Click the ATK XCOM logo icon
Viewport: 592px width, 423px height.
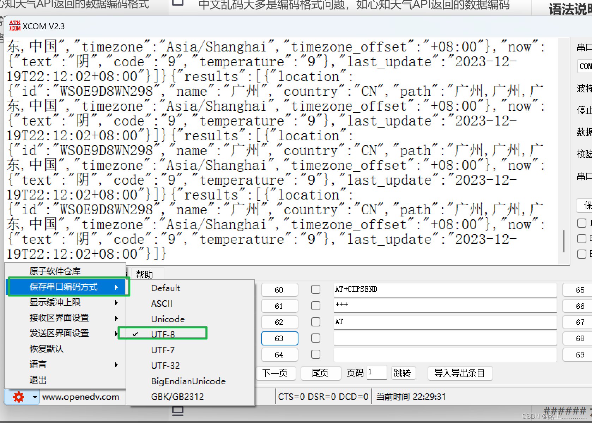(15, 26)
